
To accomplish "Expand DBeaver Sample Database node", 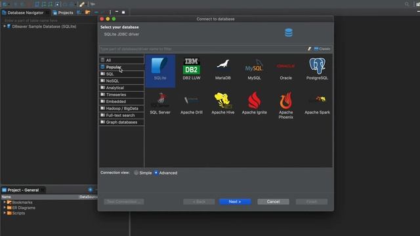I will tap(5, 26).
